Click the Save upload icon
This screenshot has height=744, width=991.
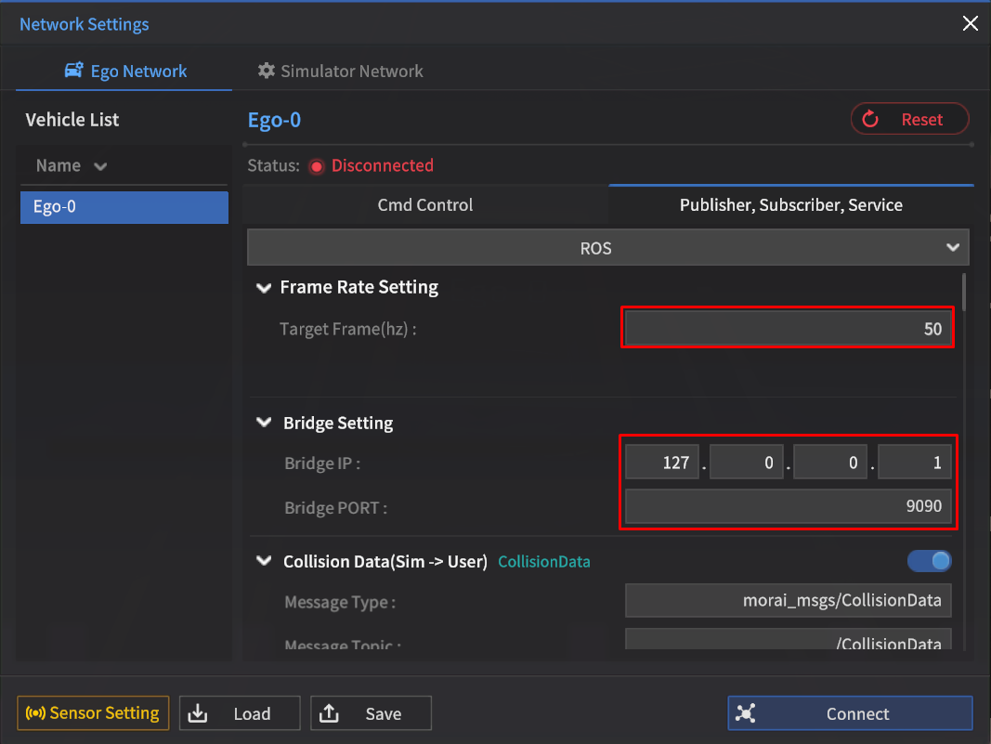coord(329,713)
